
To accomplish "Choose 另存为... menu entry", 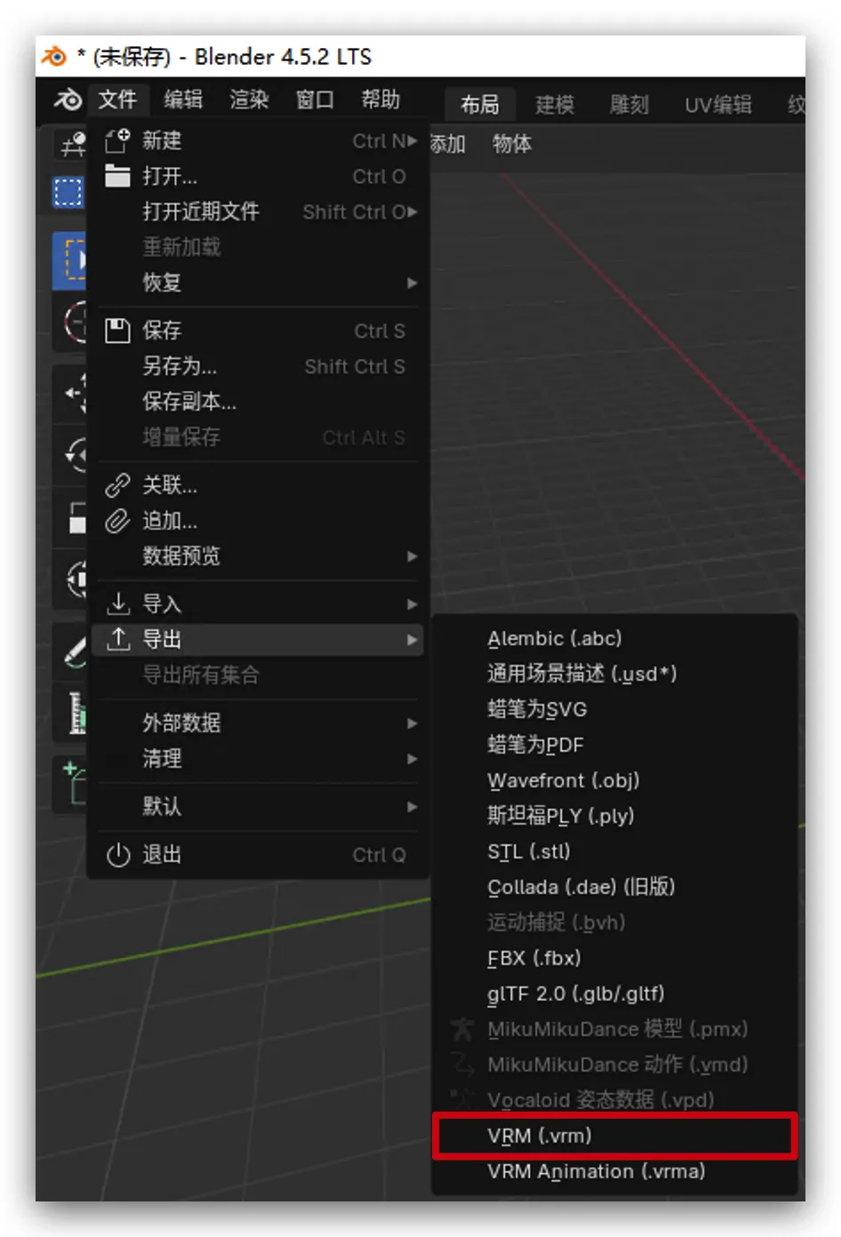I will coord(258,367).
